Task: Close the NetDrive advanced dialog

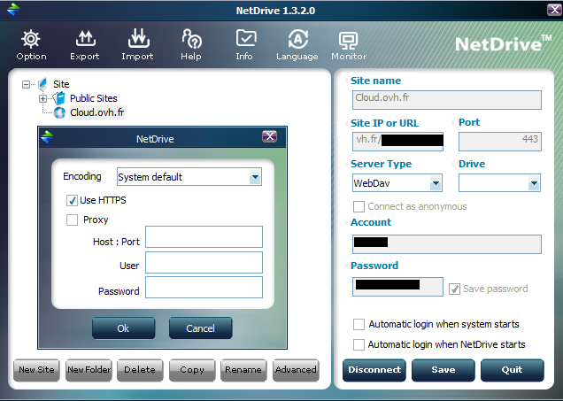Action: [269, 136]
